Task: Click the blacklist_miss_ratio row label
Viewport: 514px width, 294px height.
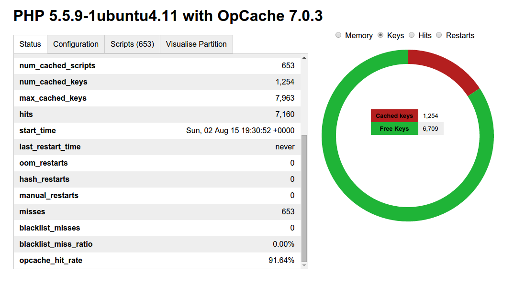Action: tap(56, 244)
